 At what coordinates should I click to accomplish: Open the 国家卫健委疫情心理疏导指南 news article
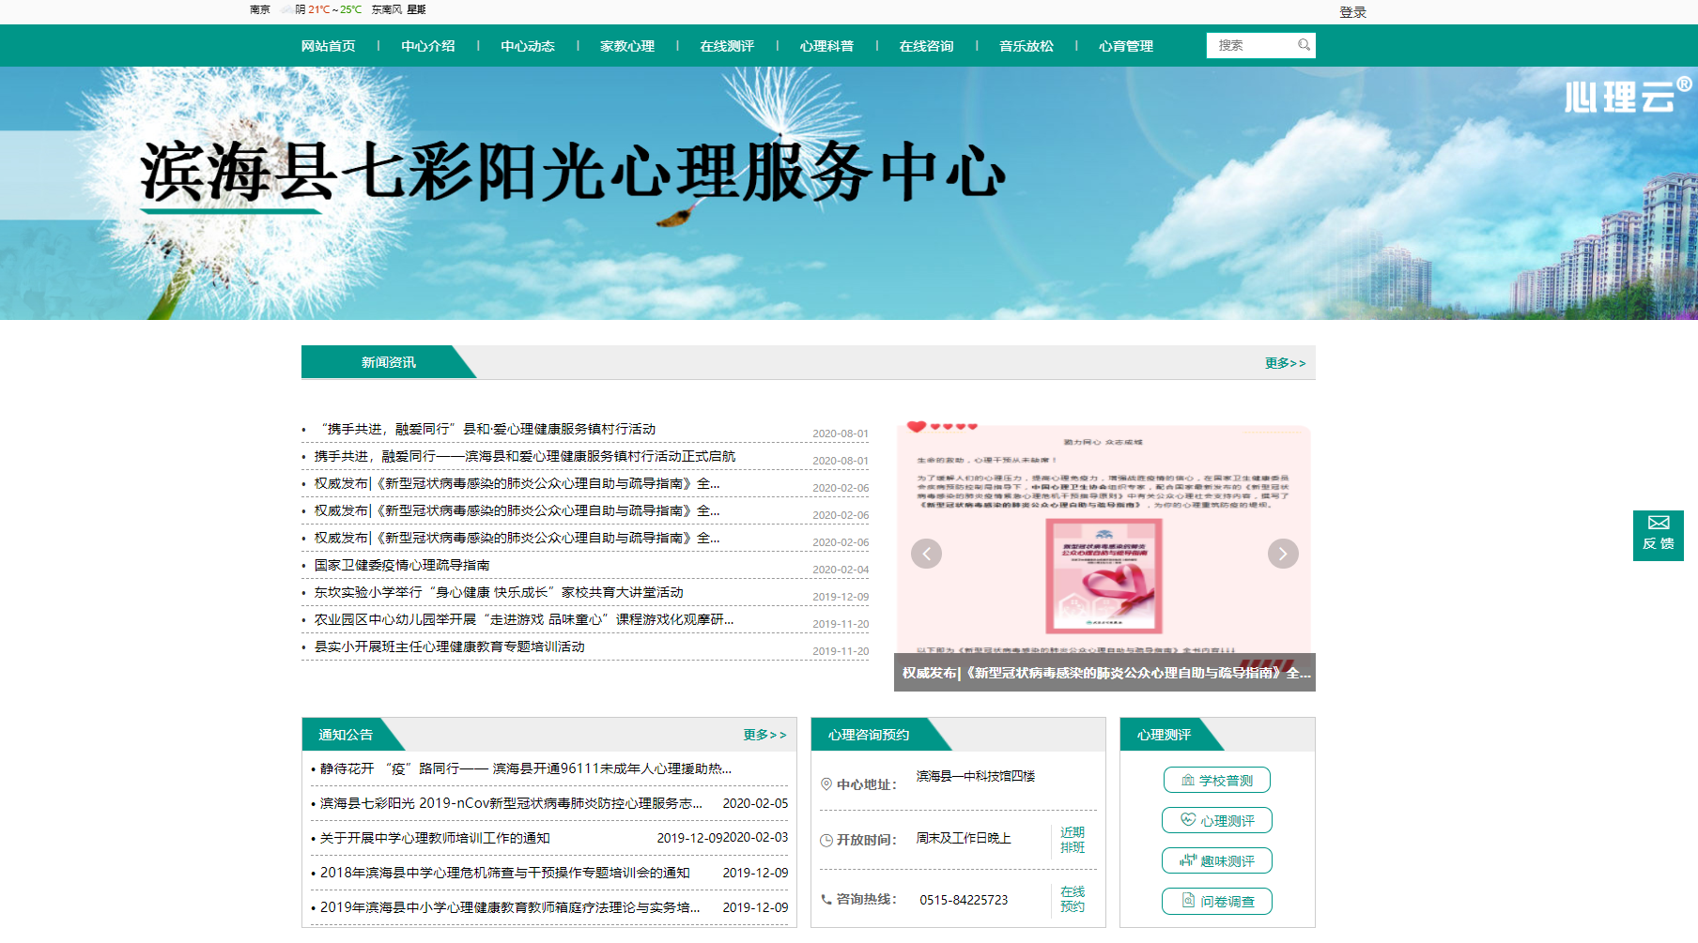(x=401, y=565)
